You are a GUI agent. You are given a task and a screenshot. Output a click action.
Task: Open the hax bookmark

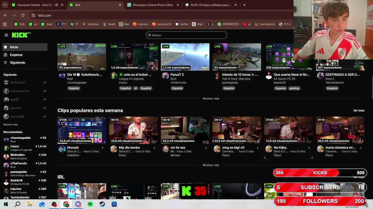124,24
